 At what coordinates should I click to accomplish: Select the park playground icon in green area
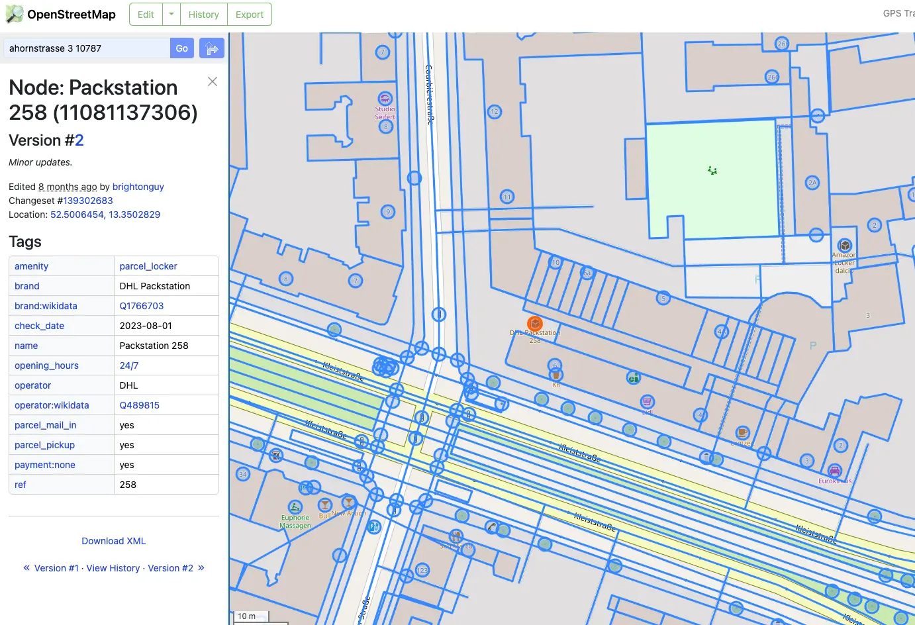coord(712,171)
